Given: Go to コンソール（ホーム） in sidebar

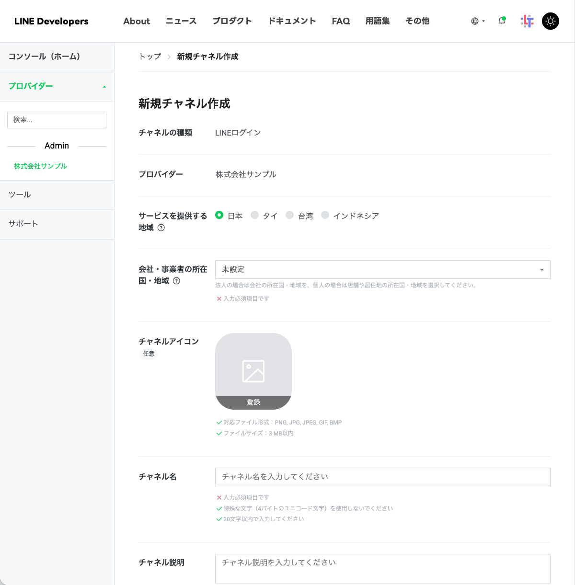Looking at the screenshot, I should (x=57, y=57).
